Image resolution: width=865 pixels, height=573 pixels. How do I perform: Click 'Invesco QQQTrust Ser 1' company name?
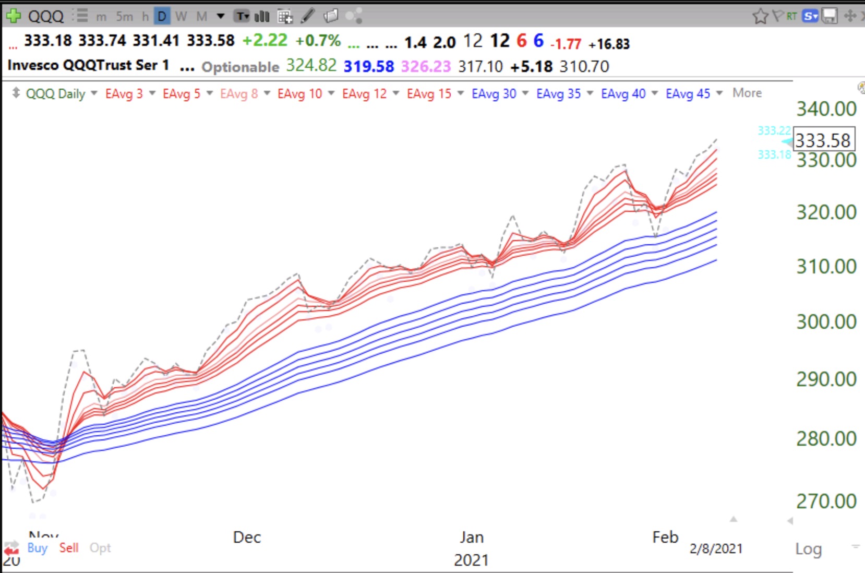point(88,65)
